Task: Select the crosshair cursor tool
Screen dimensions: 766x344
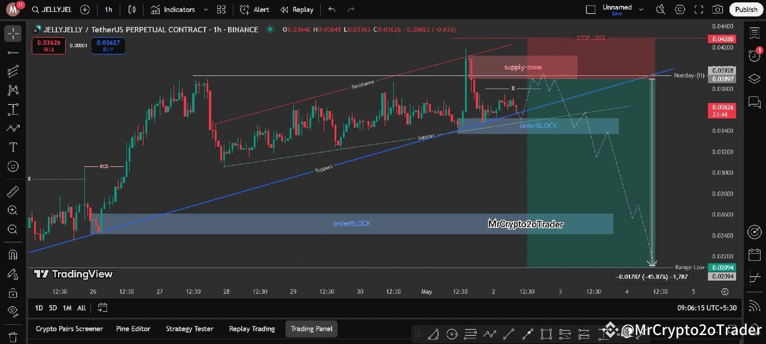Action: click(x=13, y=34)
